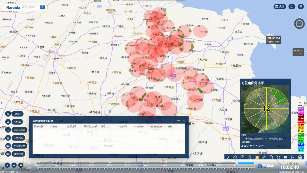307x173 pixels.
Task: Click the trash can delete icon
Action: tap(271, 157)
